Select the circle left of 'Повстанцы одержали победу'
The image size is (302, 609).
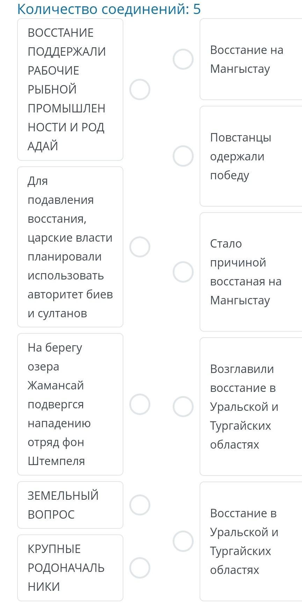tap(183, 156)
